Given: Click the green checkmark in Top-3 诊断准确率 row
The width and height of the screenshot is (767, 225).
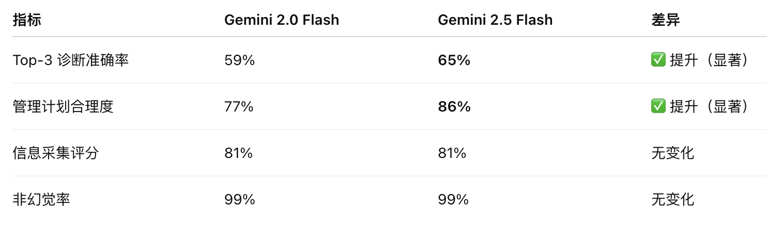Looking at the screenshot, I should pos(658,60).
